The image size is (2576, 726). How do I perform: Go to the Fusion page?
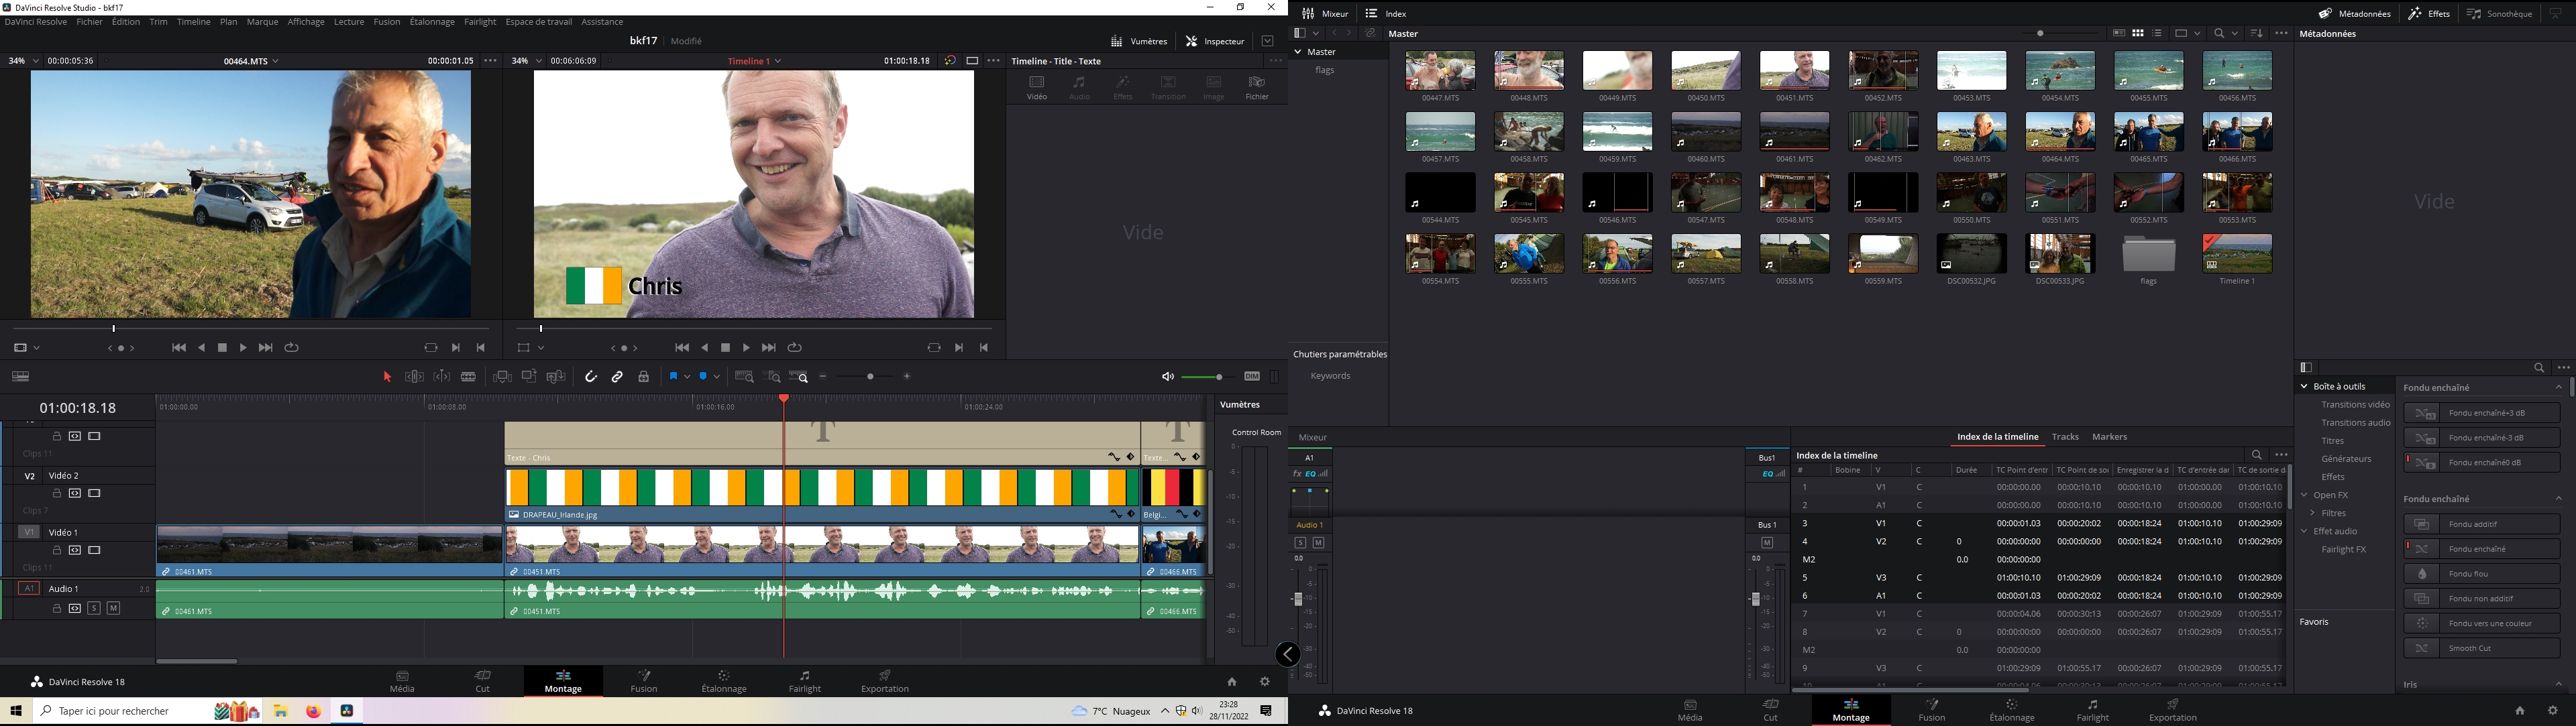(x=644, y=681)
